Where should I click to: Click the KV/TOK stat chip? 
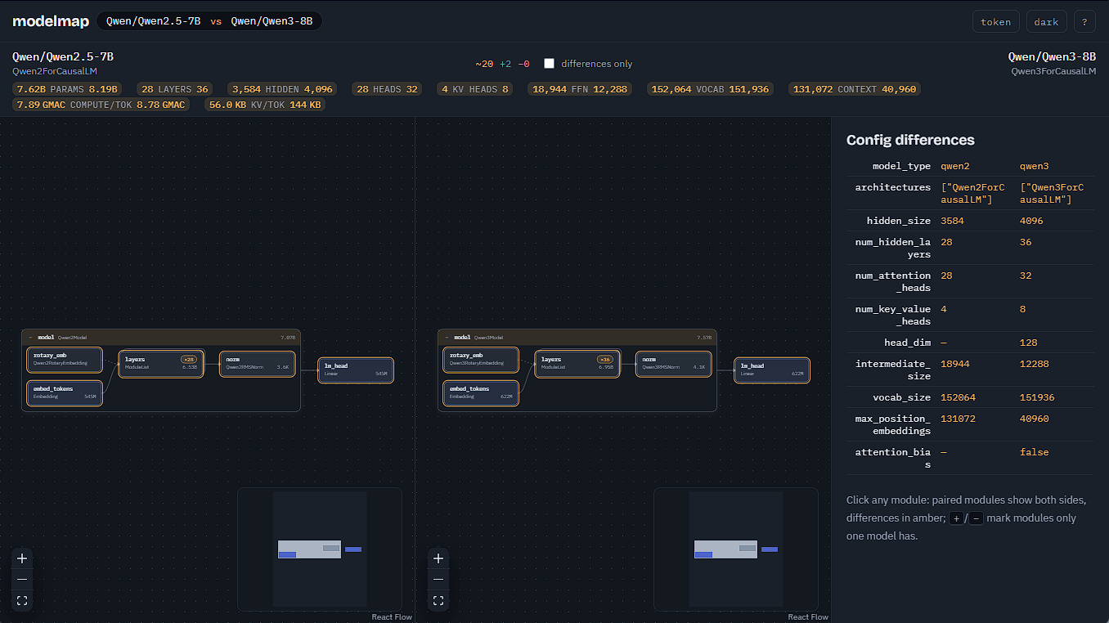[265, 105]
